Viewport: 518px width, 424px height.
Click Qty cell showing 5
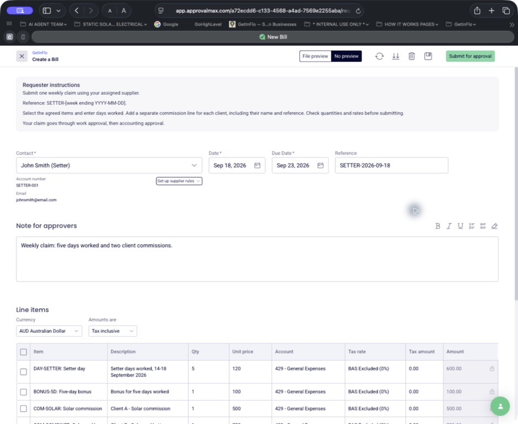(x=208, y=372)
